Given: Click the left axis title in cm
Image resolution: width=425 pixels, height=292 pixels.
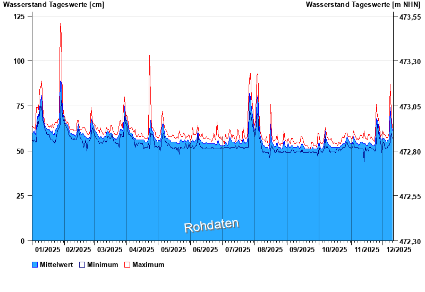Looking at the screenshot, I should [x=54, y=5].
